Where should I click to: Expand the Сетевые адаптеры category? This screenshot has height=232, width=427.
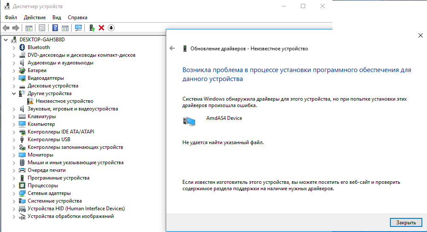click(x=14, y=193)
